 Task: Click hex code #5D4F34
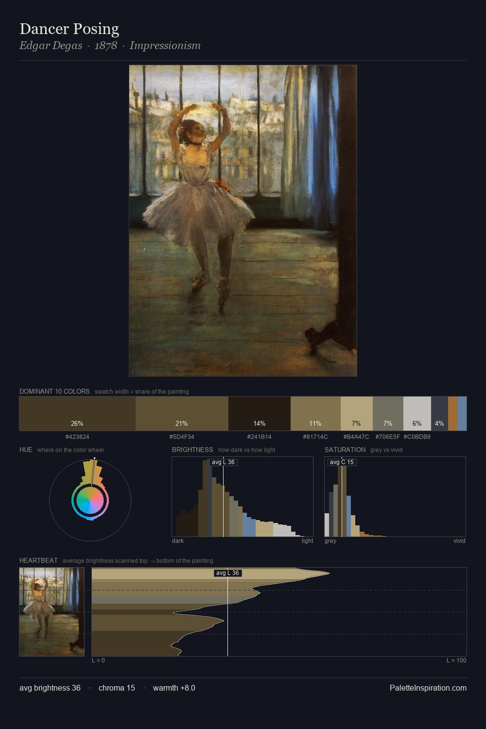pos(182,437)
